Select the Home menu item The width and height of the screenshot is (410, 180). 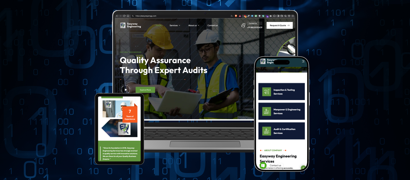pyautogui.click(x=158, y=25)
